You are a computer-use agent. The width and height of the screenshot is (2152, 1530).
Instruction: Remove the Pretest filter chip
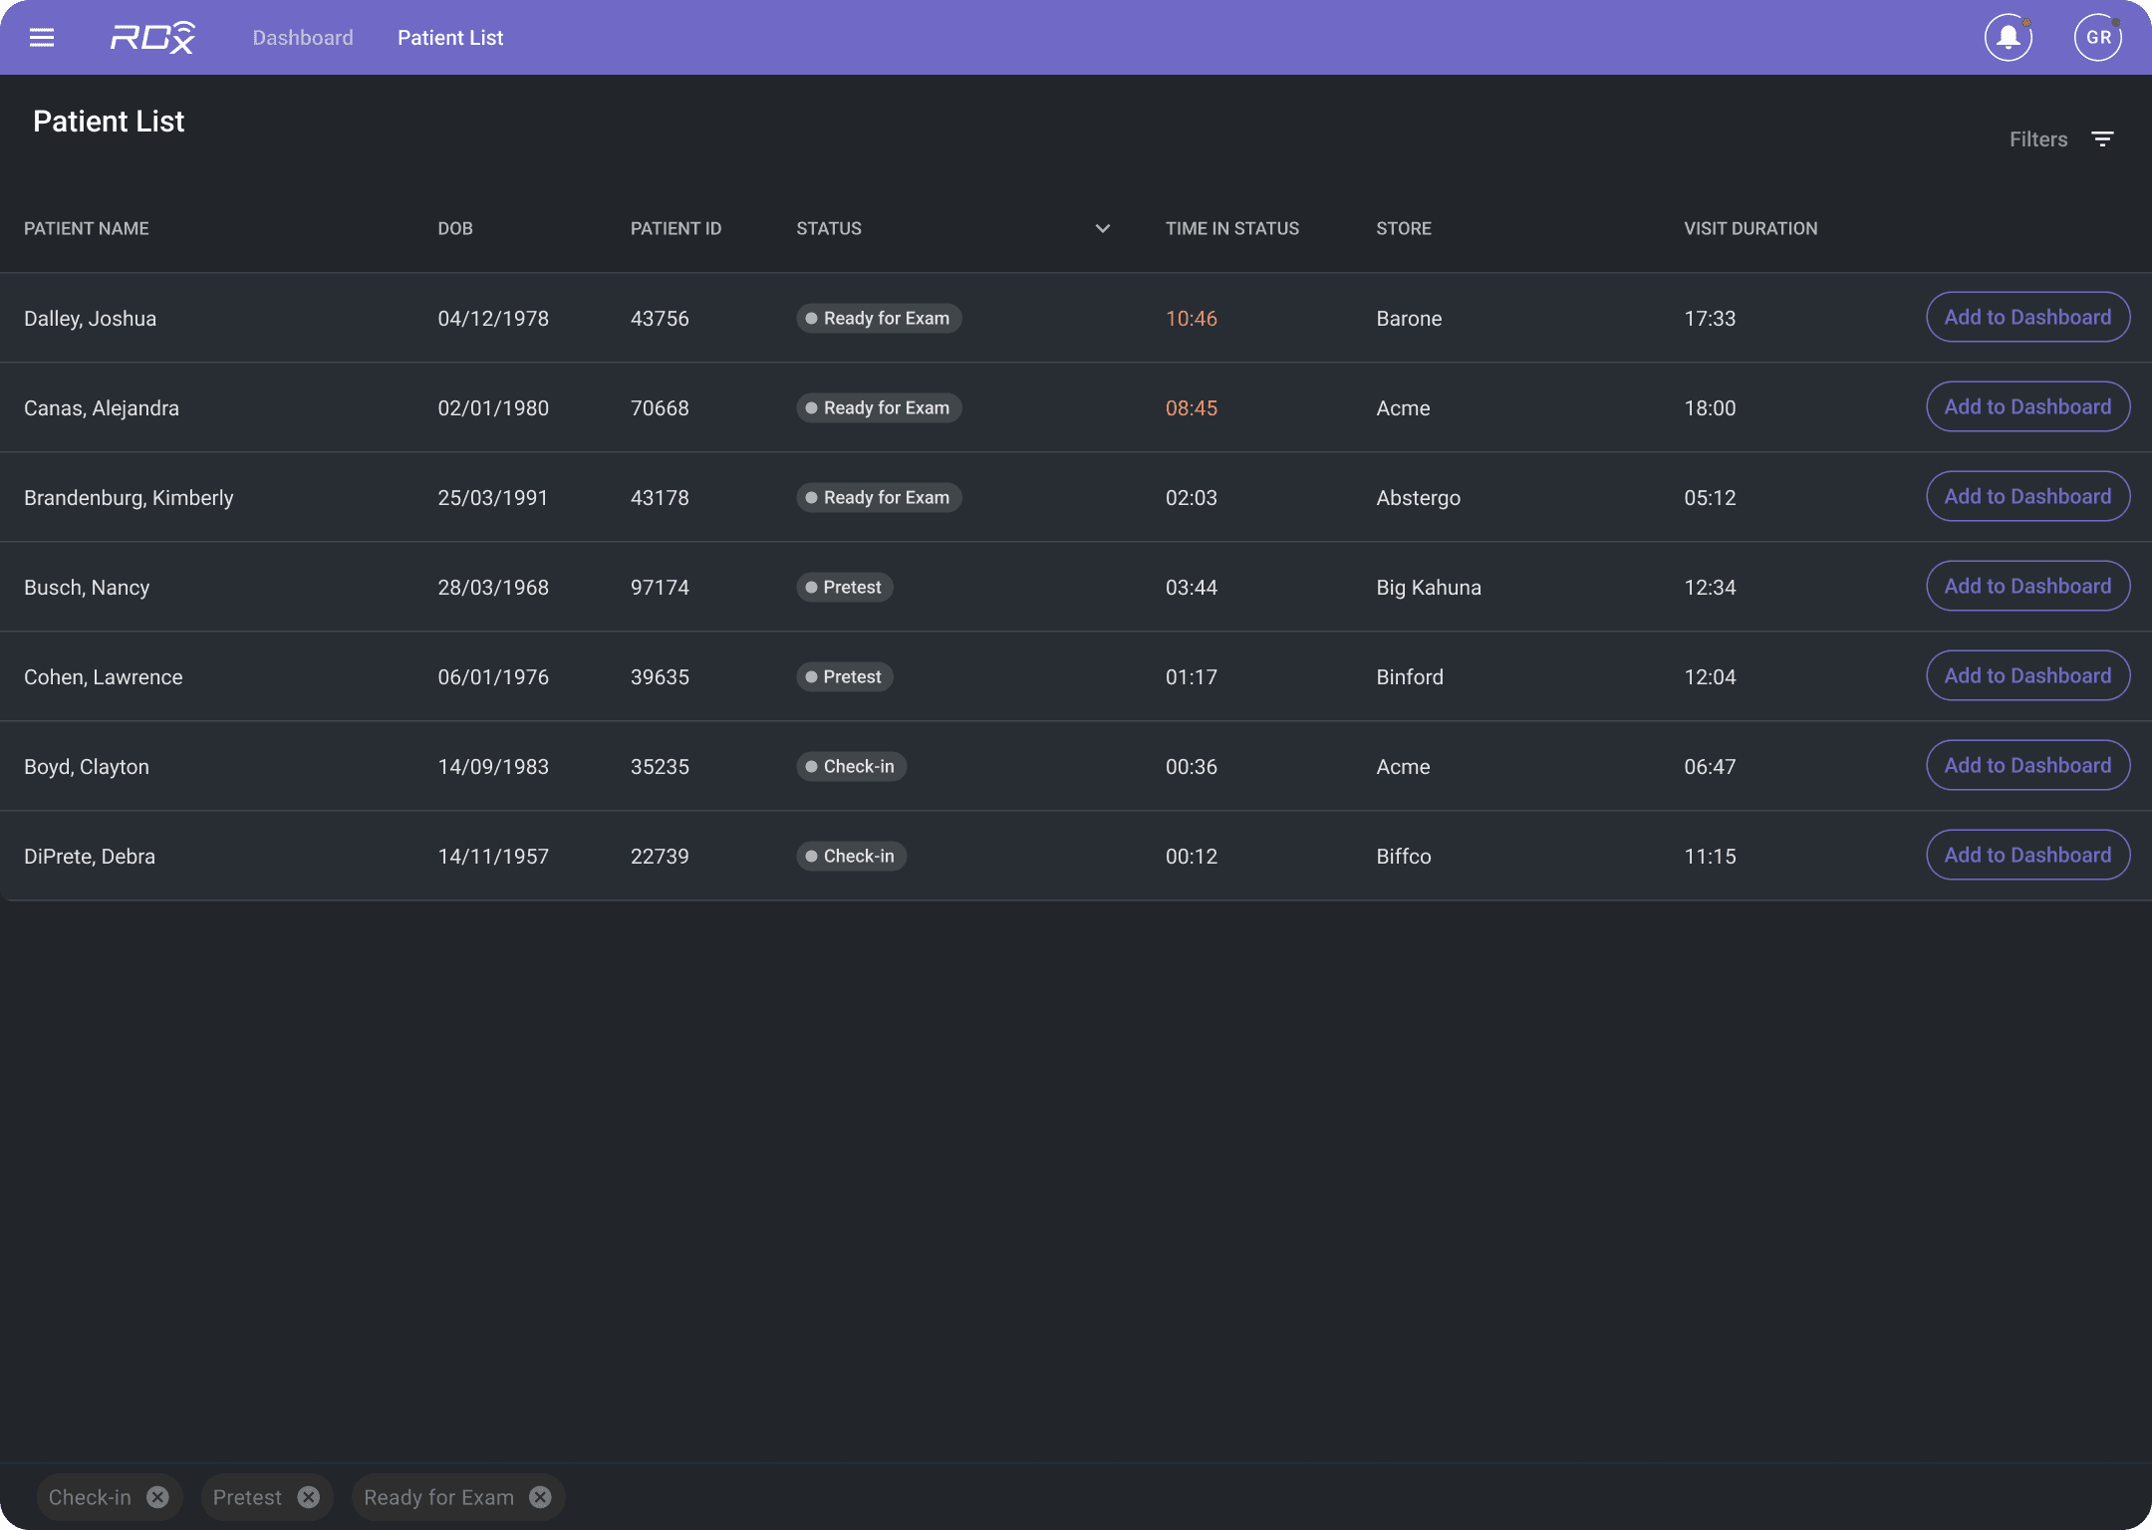(309, 1497)
